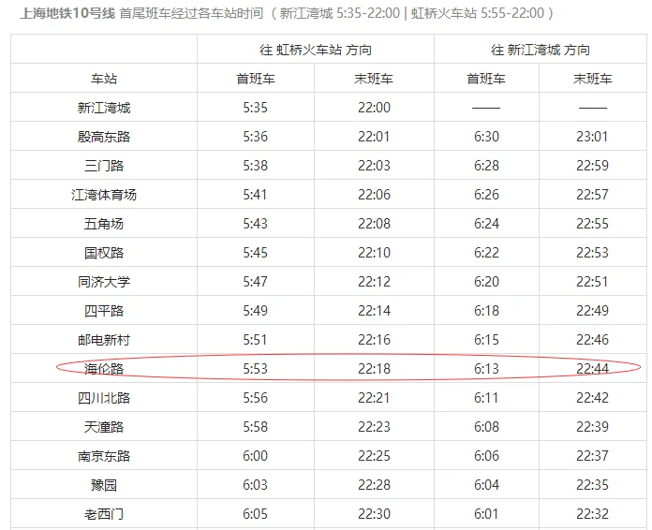652x530 pixels.
Task: Click the 四平路 station cell
Action: click(x=104, y=311)
